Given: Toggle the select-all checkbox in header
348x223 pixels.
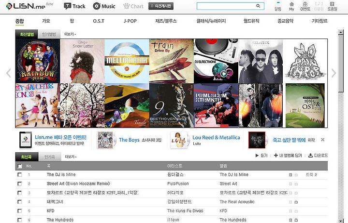Looking at the screenshot, I should [20, 166].
